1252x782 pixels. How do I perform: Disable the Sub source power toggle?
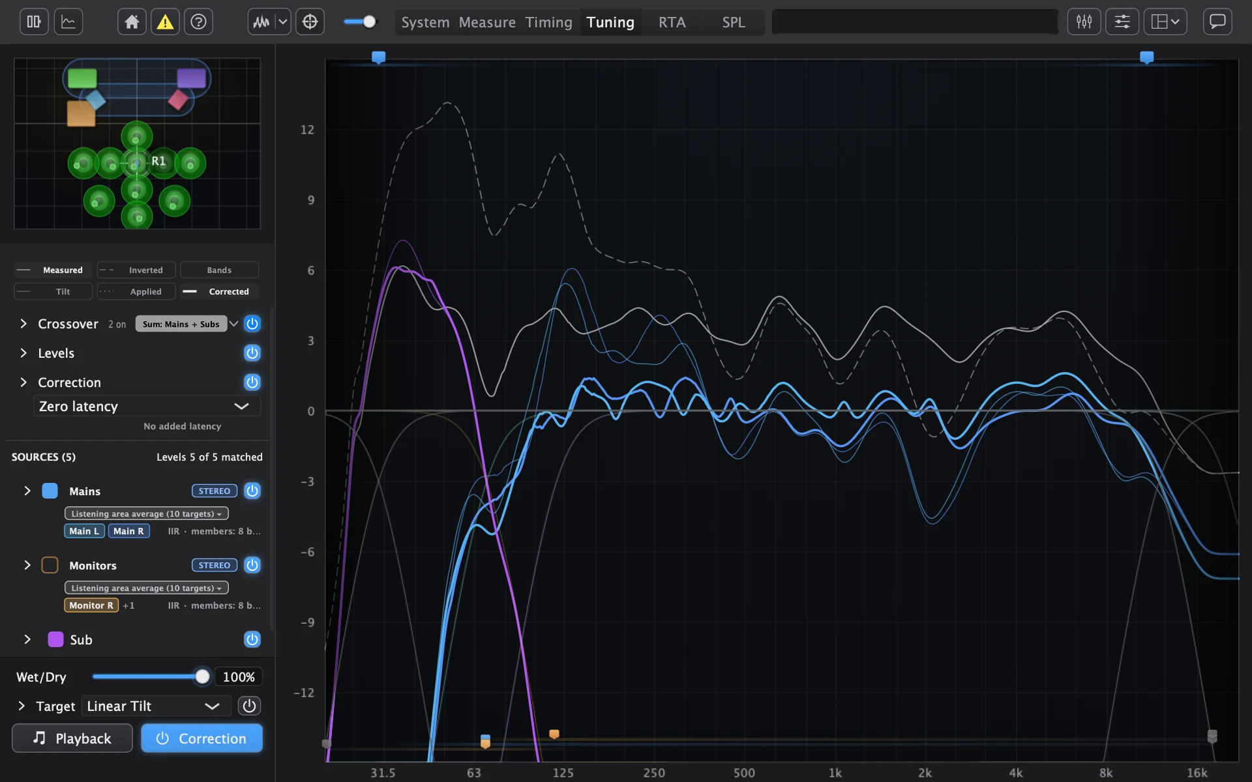tap(252, 639)
